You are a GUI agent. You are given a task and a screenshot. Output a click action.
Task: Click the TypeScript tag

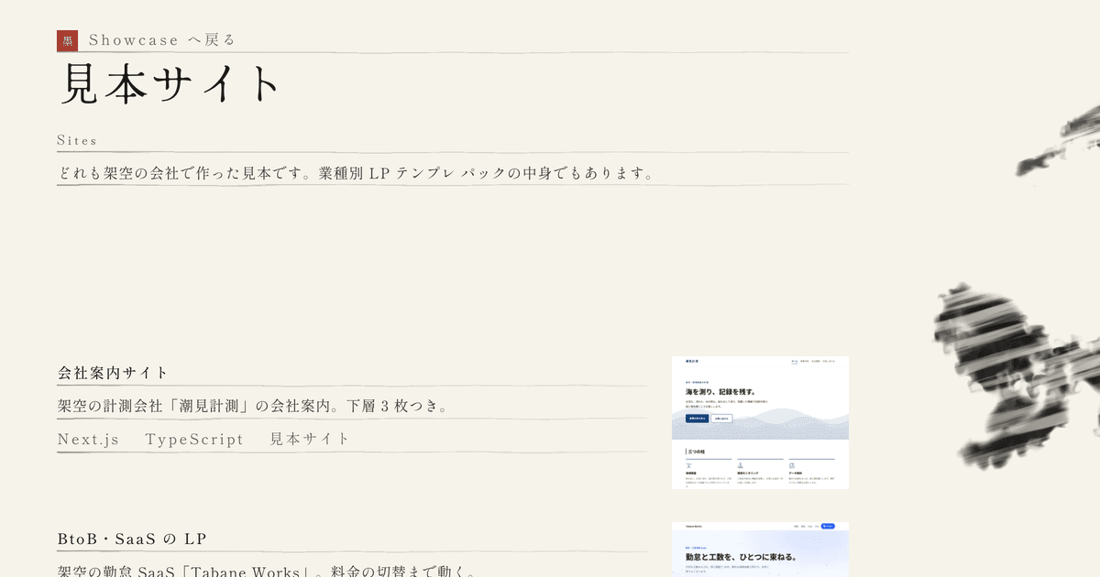coord(194,439)
